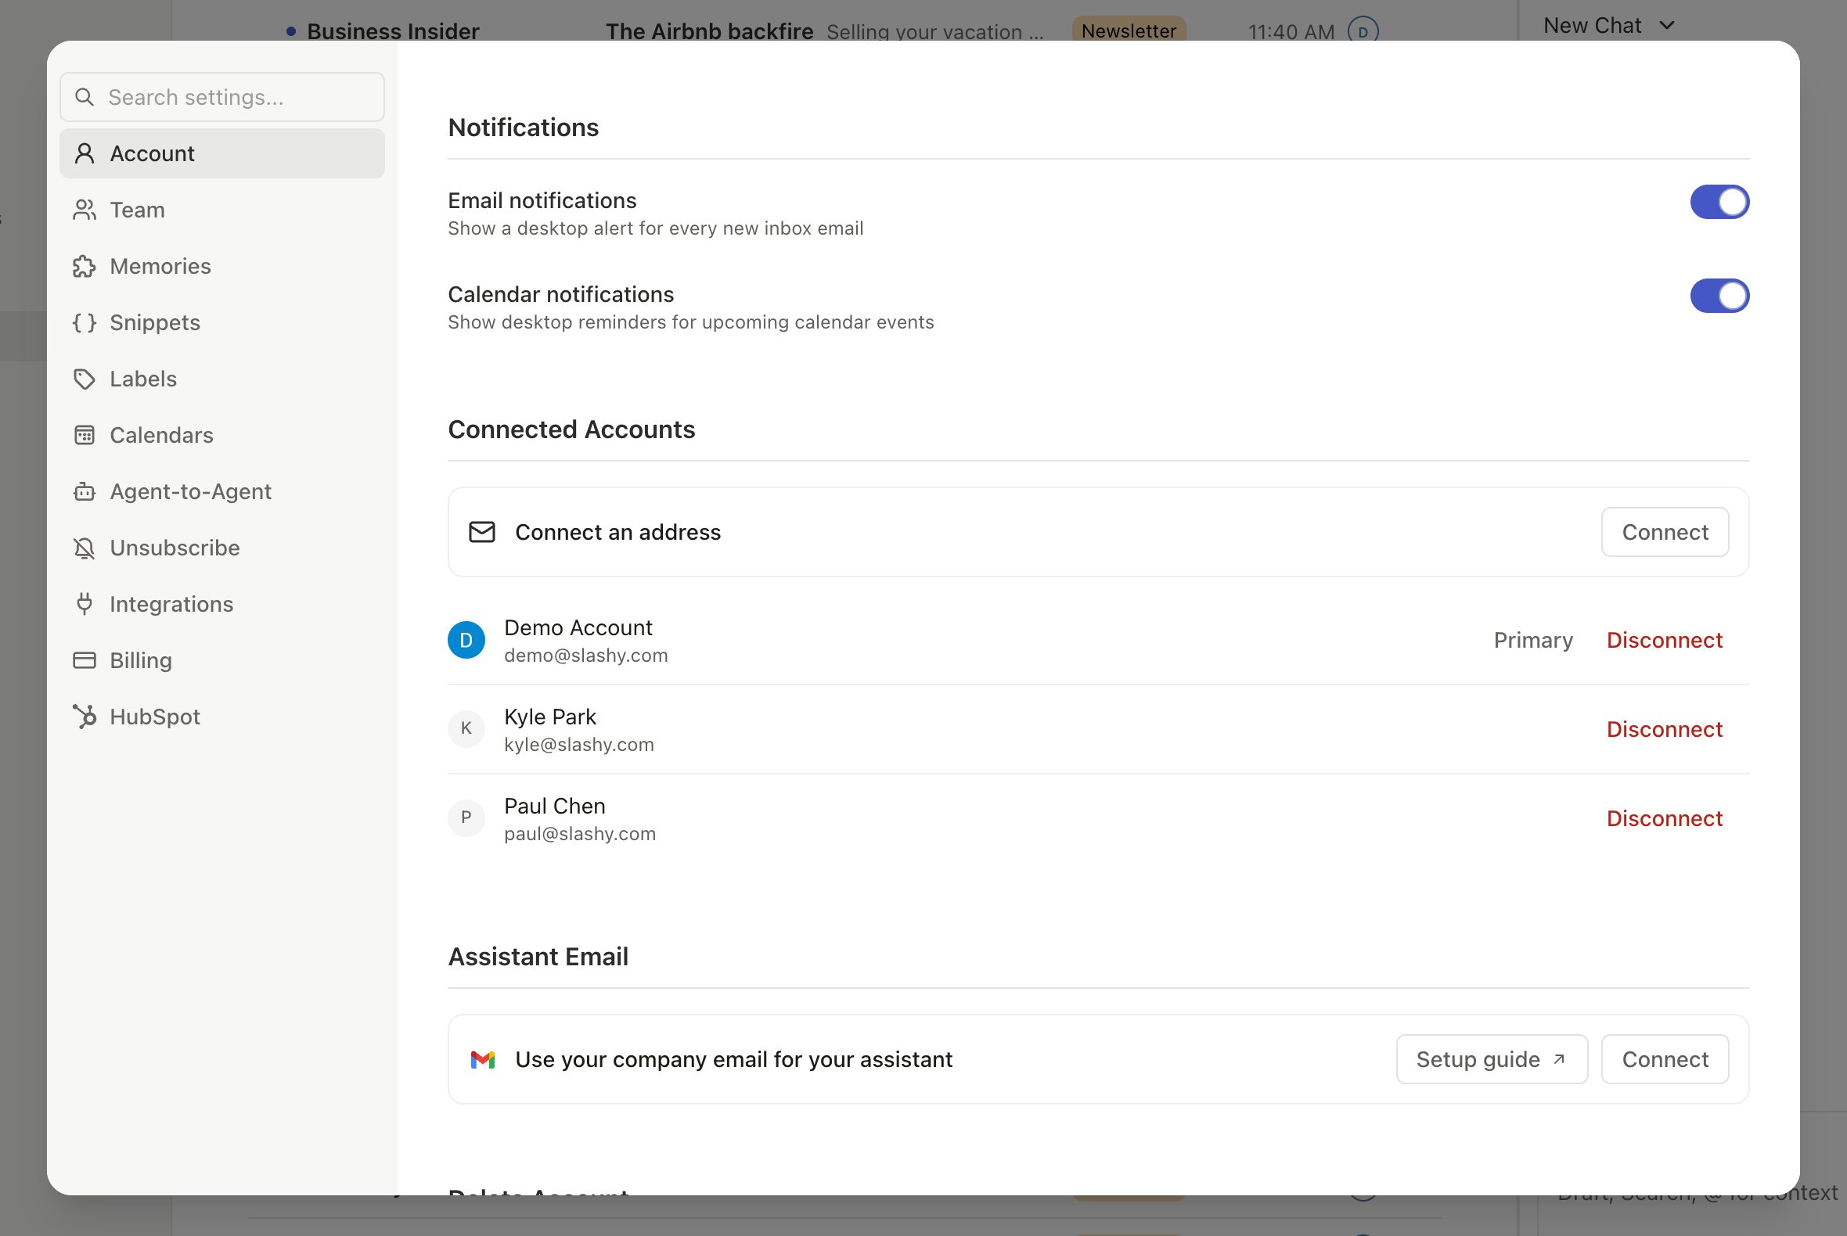
Task: Go to Memories settings
Action: tap(222, 267)
